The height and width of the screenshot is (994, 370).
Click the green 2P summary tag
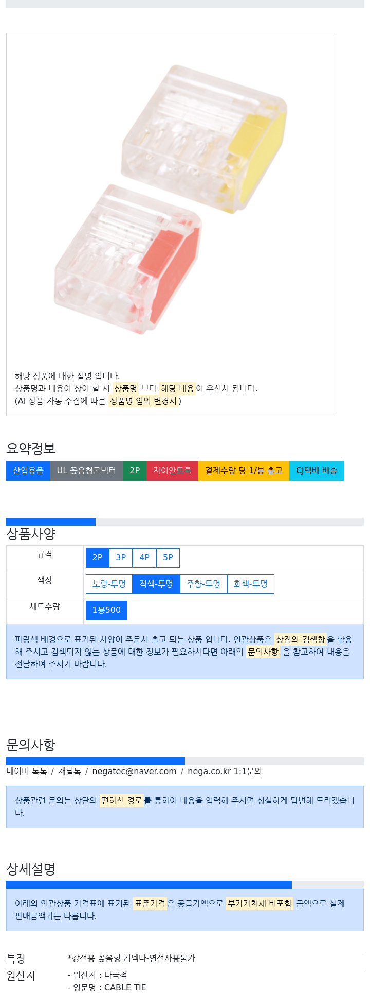coord(135,471)
